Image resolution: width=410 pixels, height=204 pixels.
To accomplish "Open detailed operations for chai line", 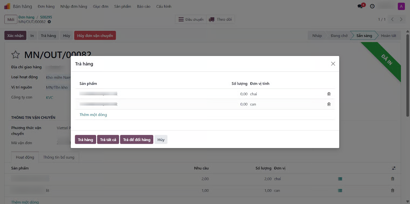I will (340, 179).
